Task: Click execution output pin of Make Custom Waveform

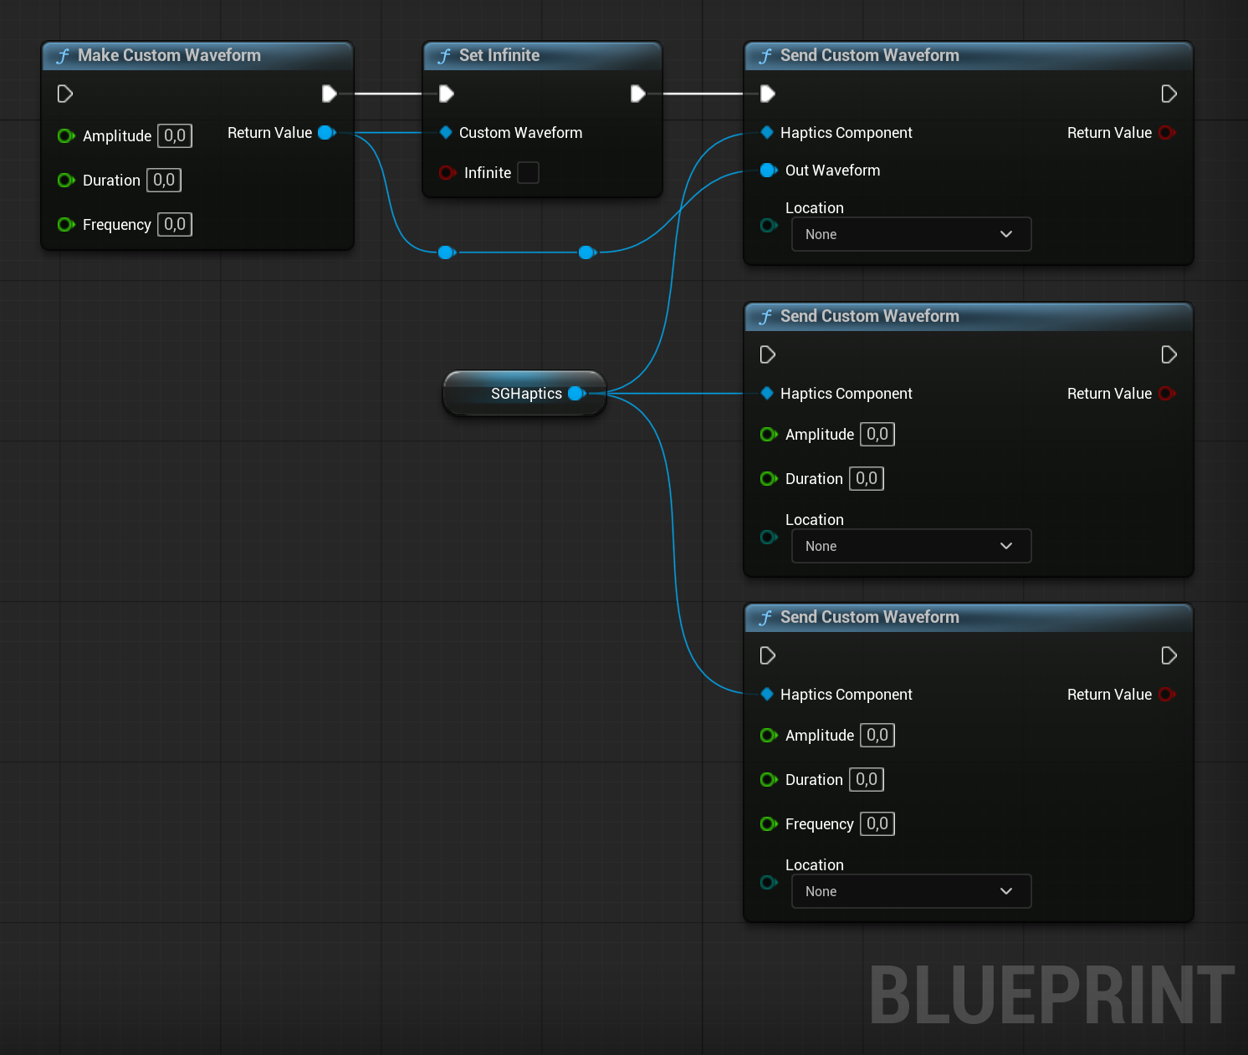Action: point(329,93)
